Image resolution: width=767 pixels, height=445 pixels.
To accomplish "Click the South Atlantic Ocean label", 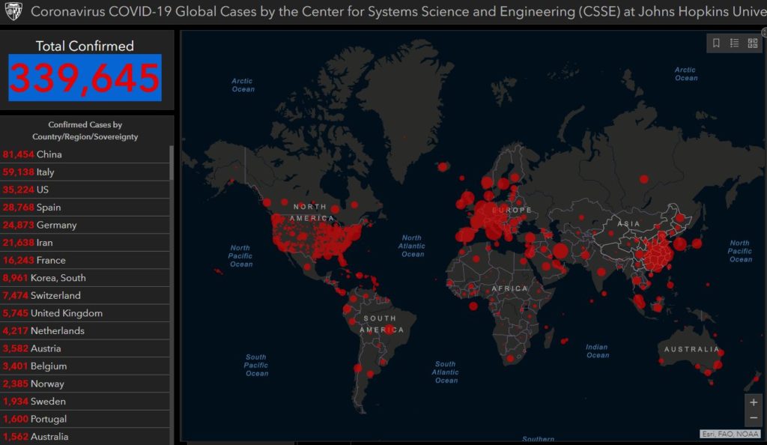I will pyautogui.click(x=446, y=372).
